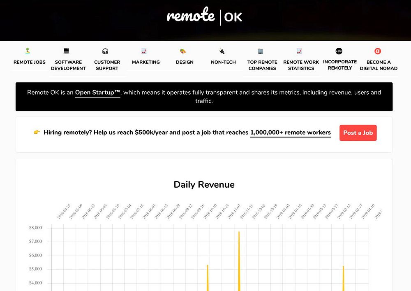The image size is (411, 291).
Task: Click the 2018-11-07 date label
Action: click(234, 212)
